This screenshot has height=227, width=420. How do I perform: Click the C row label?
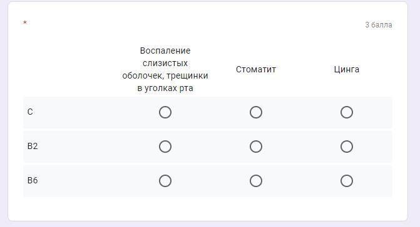coord(30,112)
